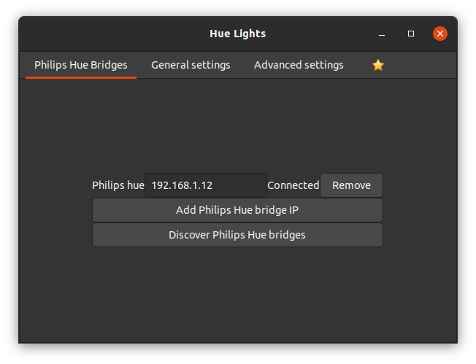Remove the connected Hue bridge
The image size is (476, 364).
[351, 185]
